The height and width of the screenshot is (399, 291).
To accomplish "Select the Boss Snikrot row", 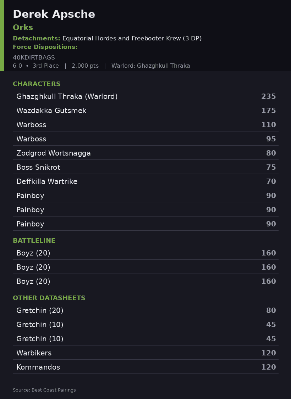I will (x=145, y=167).
